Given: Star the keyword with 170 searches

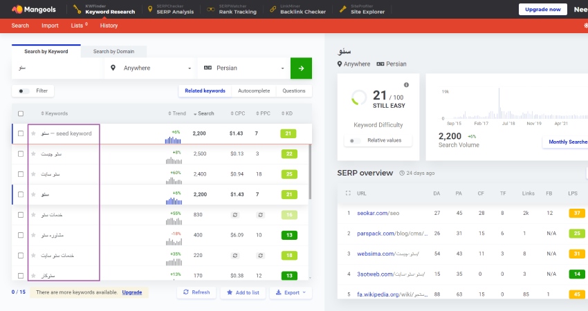Looking at the screenshot, I should [33, 276].
